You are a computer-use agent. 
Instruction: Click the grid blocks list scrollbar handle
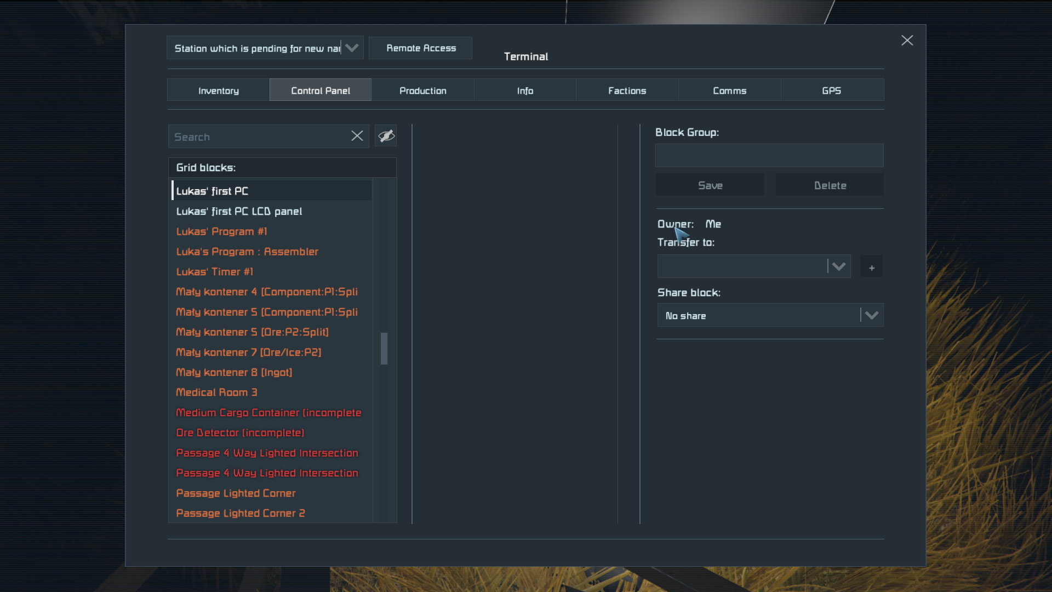click(384, 348)
